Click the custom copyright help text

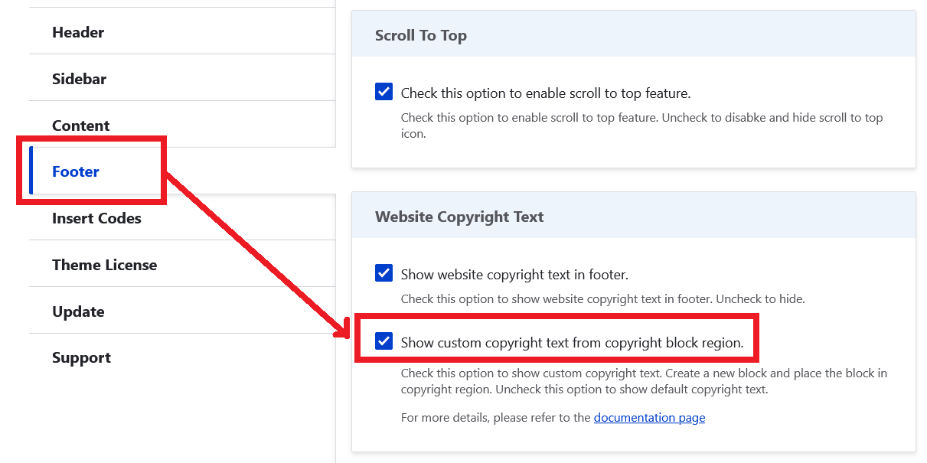coord(644,380)
